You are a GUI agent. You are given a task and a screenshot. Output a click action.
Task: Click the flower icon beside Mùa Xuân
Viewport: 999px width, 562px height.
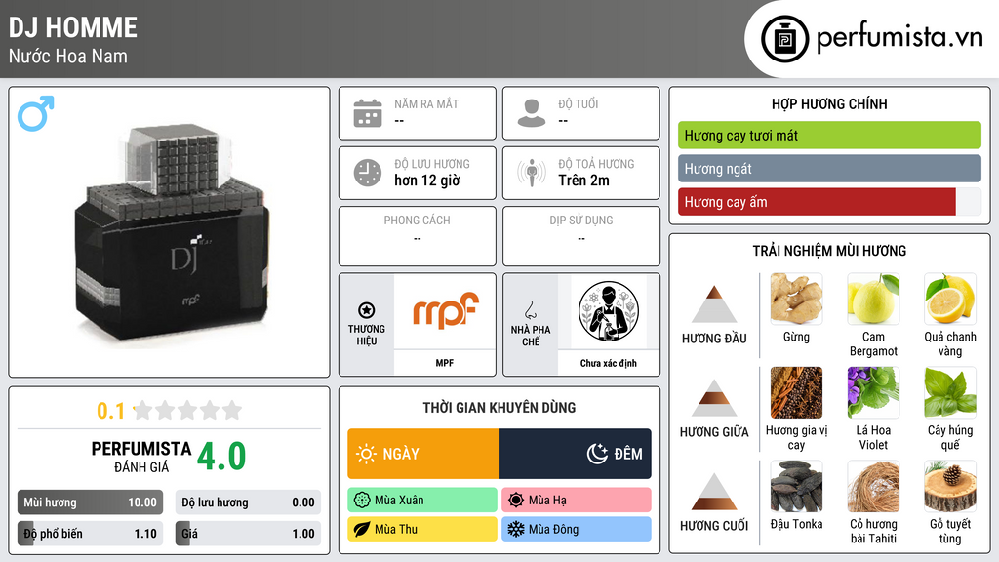pos(362,501)
